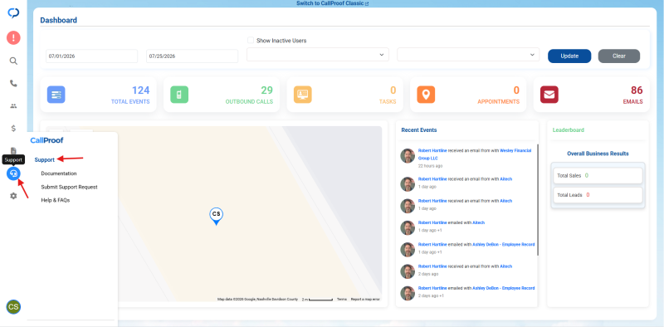Screen dimensions: 664x327
Task: Click the Support headset sidebar icon
Action: pyautogui.click(x=13, y=173)
